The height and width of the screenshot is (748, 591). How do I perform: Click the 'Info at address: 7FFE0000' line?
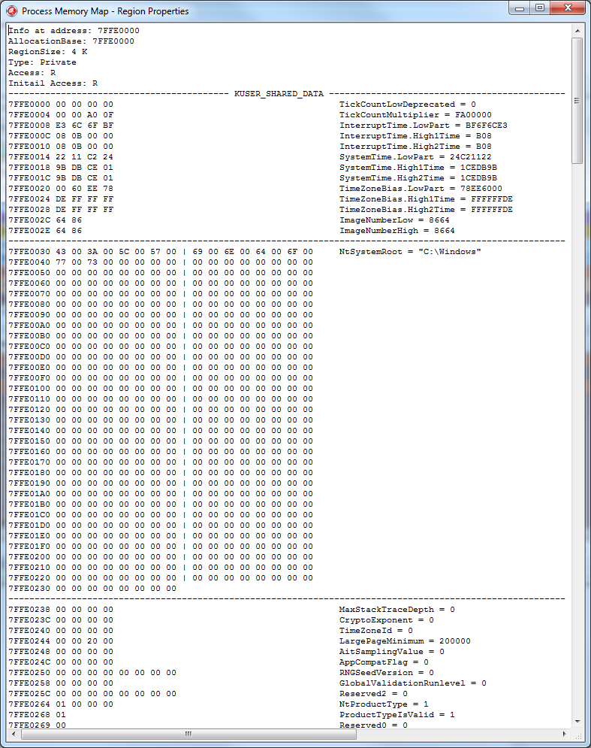click(74, 31)
